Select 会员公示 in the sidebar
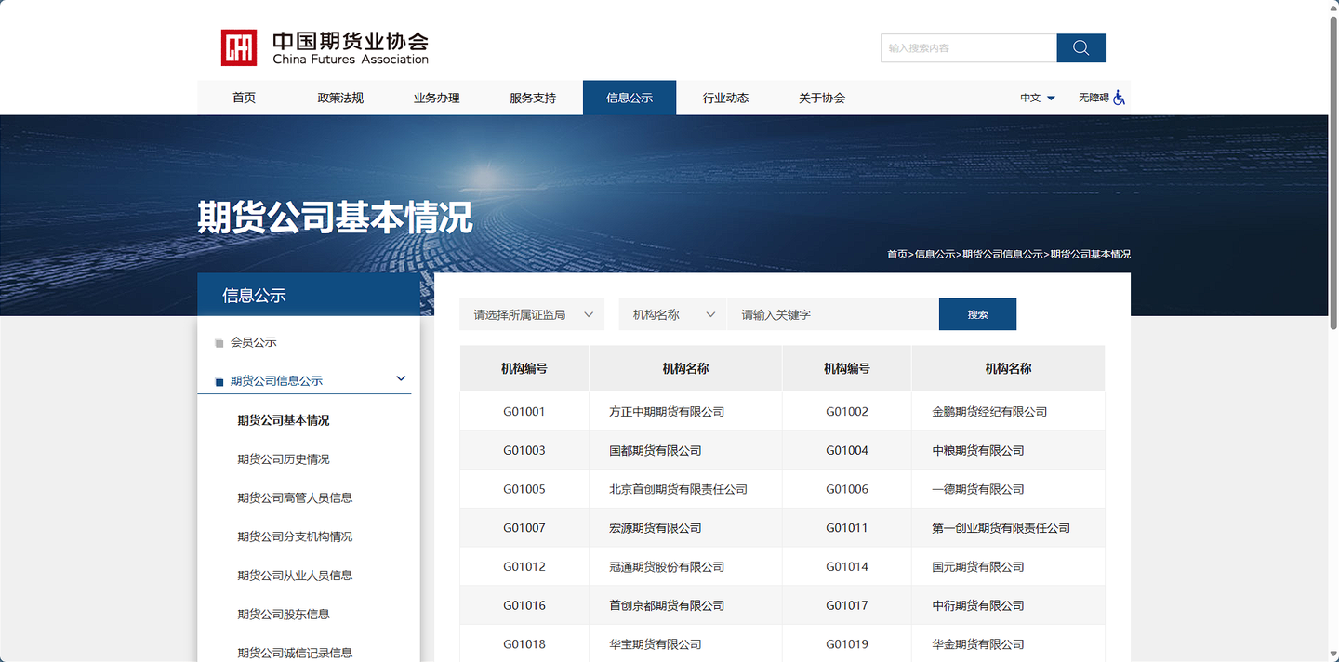This screenshot has width=1339, height=662. tap(253, 342)
